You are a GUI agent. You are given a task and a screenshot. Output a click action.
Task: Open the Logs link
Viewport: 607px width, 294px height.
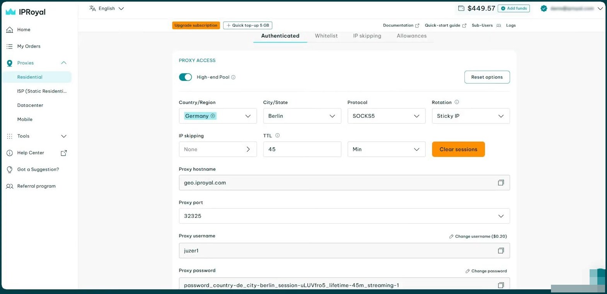(511, 25)
